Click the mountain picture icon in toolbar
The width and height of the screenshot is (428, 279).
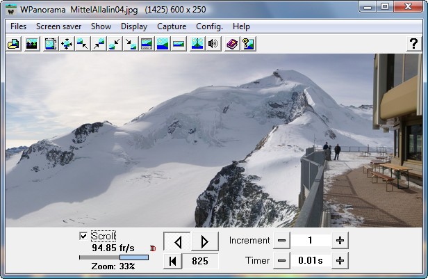pyautogui.click(x=31, y=44)
